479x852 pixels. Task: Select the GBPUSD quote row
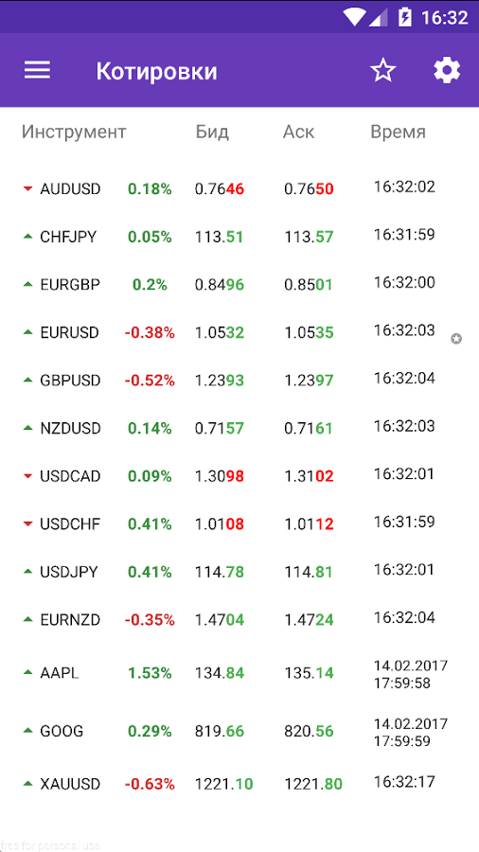[239, 381]
